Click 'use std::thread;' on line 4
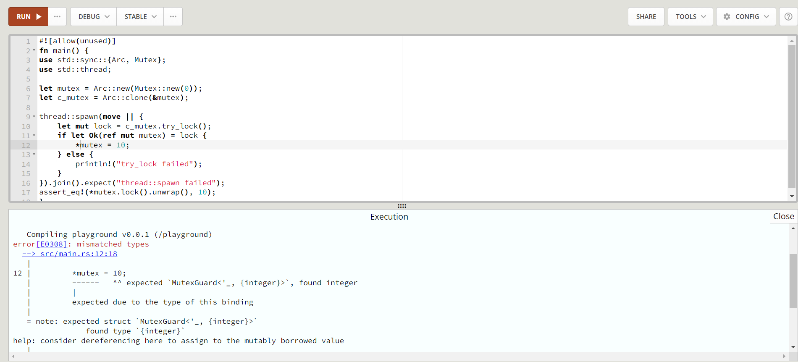798x362 pixels. pos(75,69)
